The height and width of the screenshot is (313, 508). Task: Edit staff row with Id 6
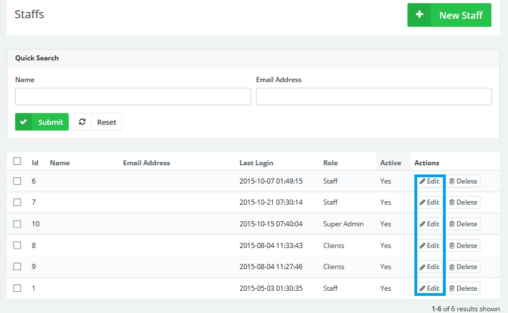[430, 181]
